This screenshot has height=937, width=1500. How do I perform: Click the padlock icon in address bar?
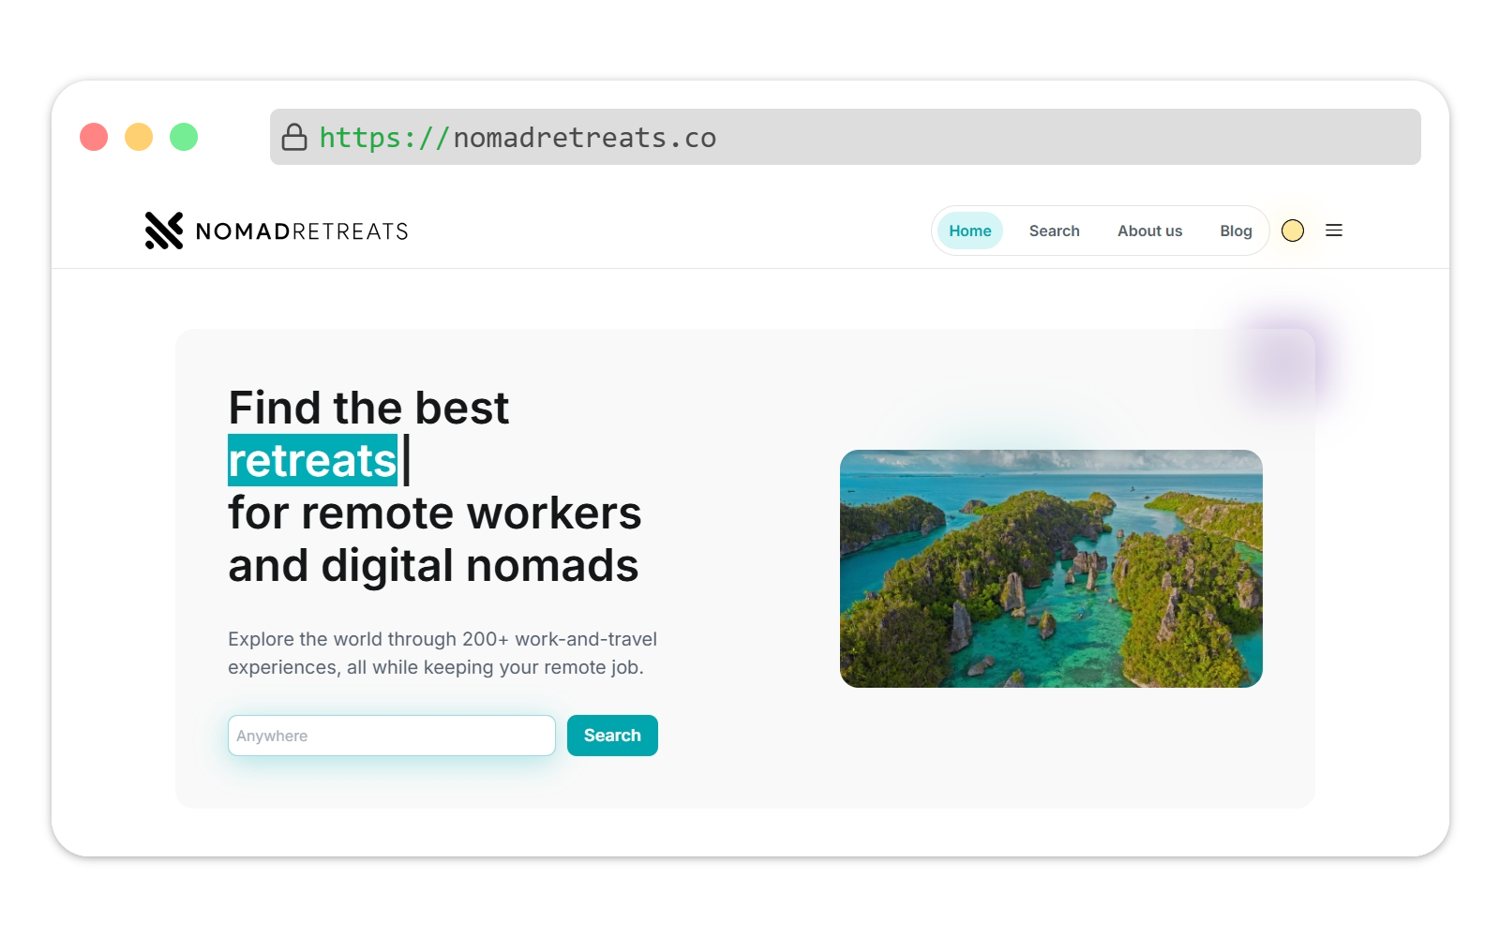294,137
